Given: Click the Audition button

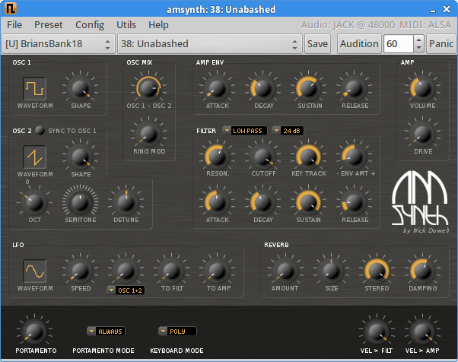Looking at the screenshot, I should point(359,44).
